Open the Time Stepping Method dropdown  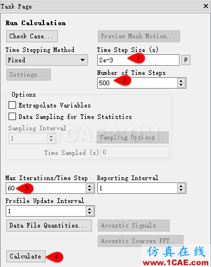47,60
